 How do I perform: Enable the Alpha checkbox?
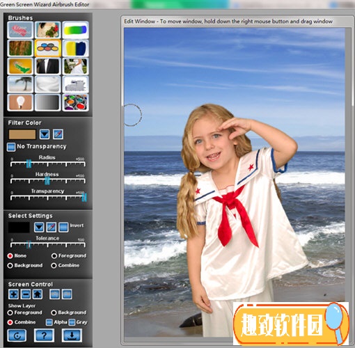click(x=49, y=322)
